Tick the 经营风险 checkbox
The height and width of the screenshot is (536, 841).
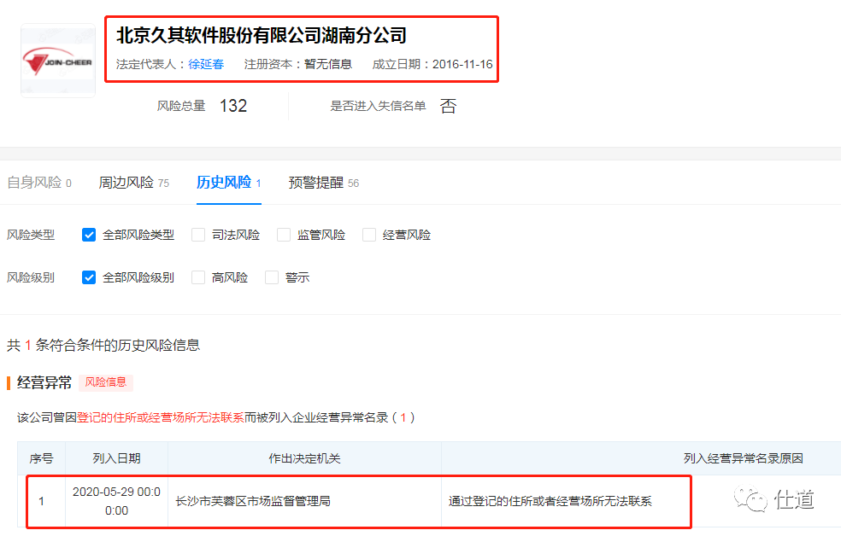click(x=369, y=235)
